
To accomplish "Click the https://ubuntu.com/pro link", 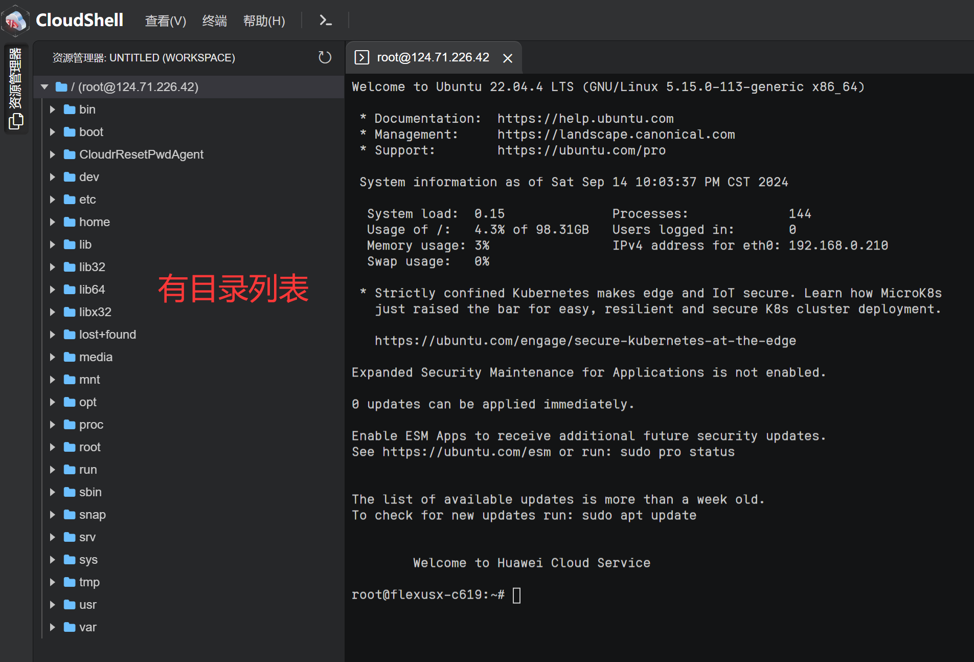I will (x=581, y=150).
